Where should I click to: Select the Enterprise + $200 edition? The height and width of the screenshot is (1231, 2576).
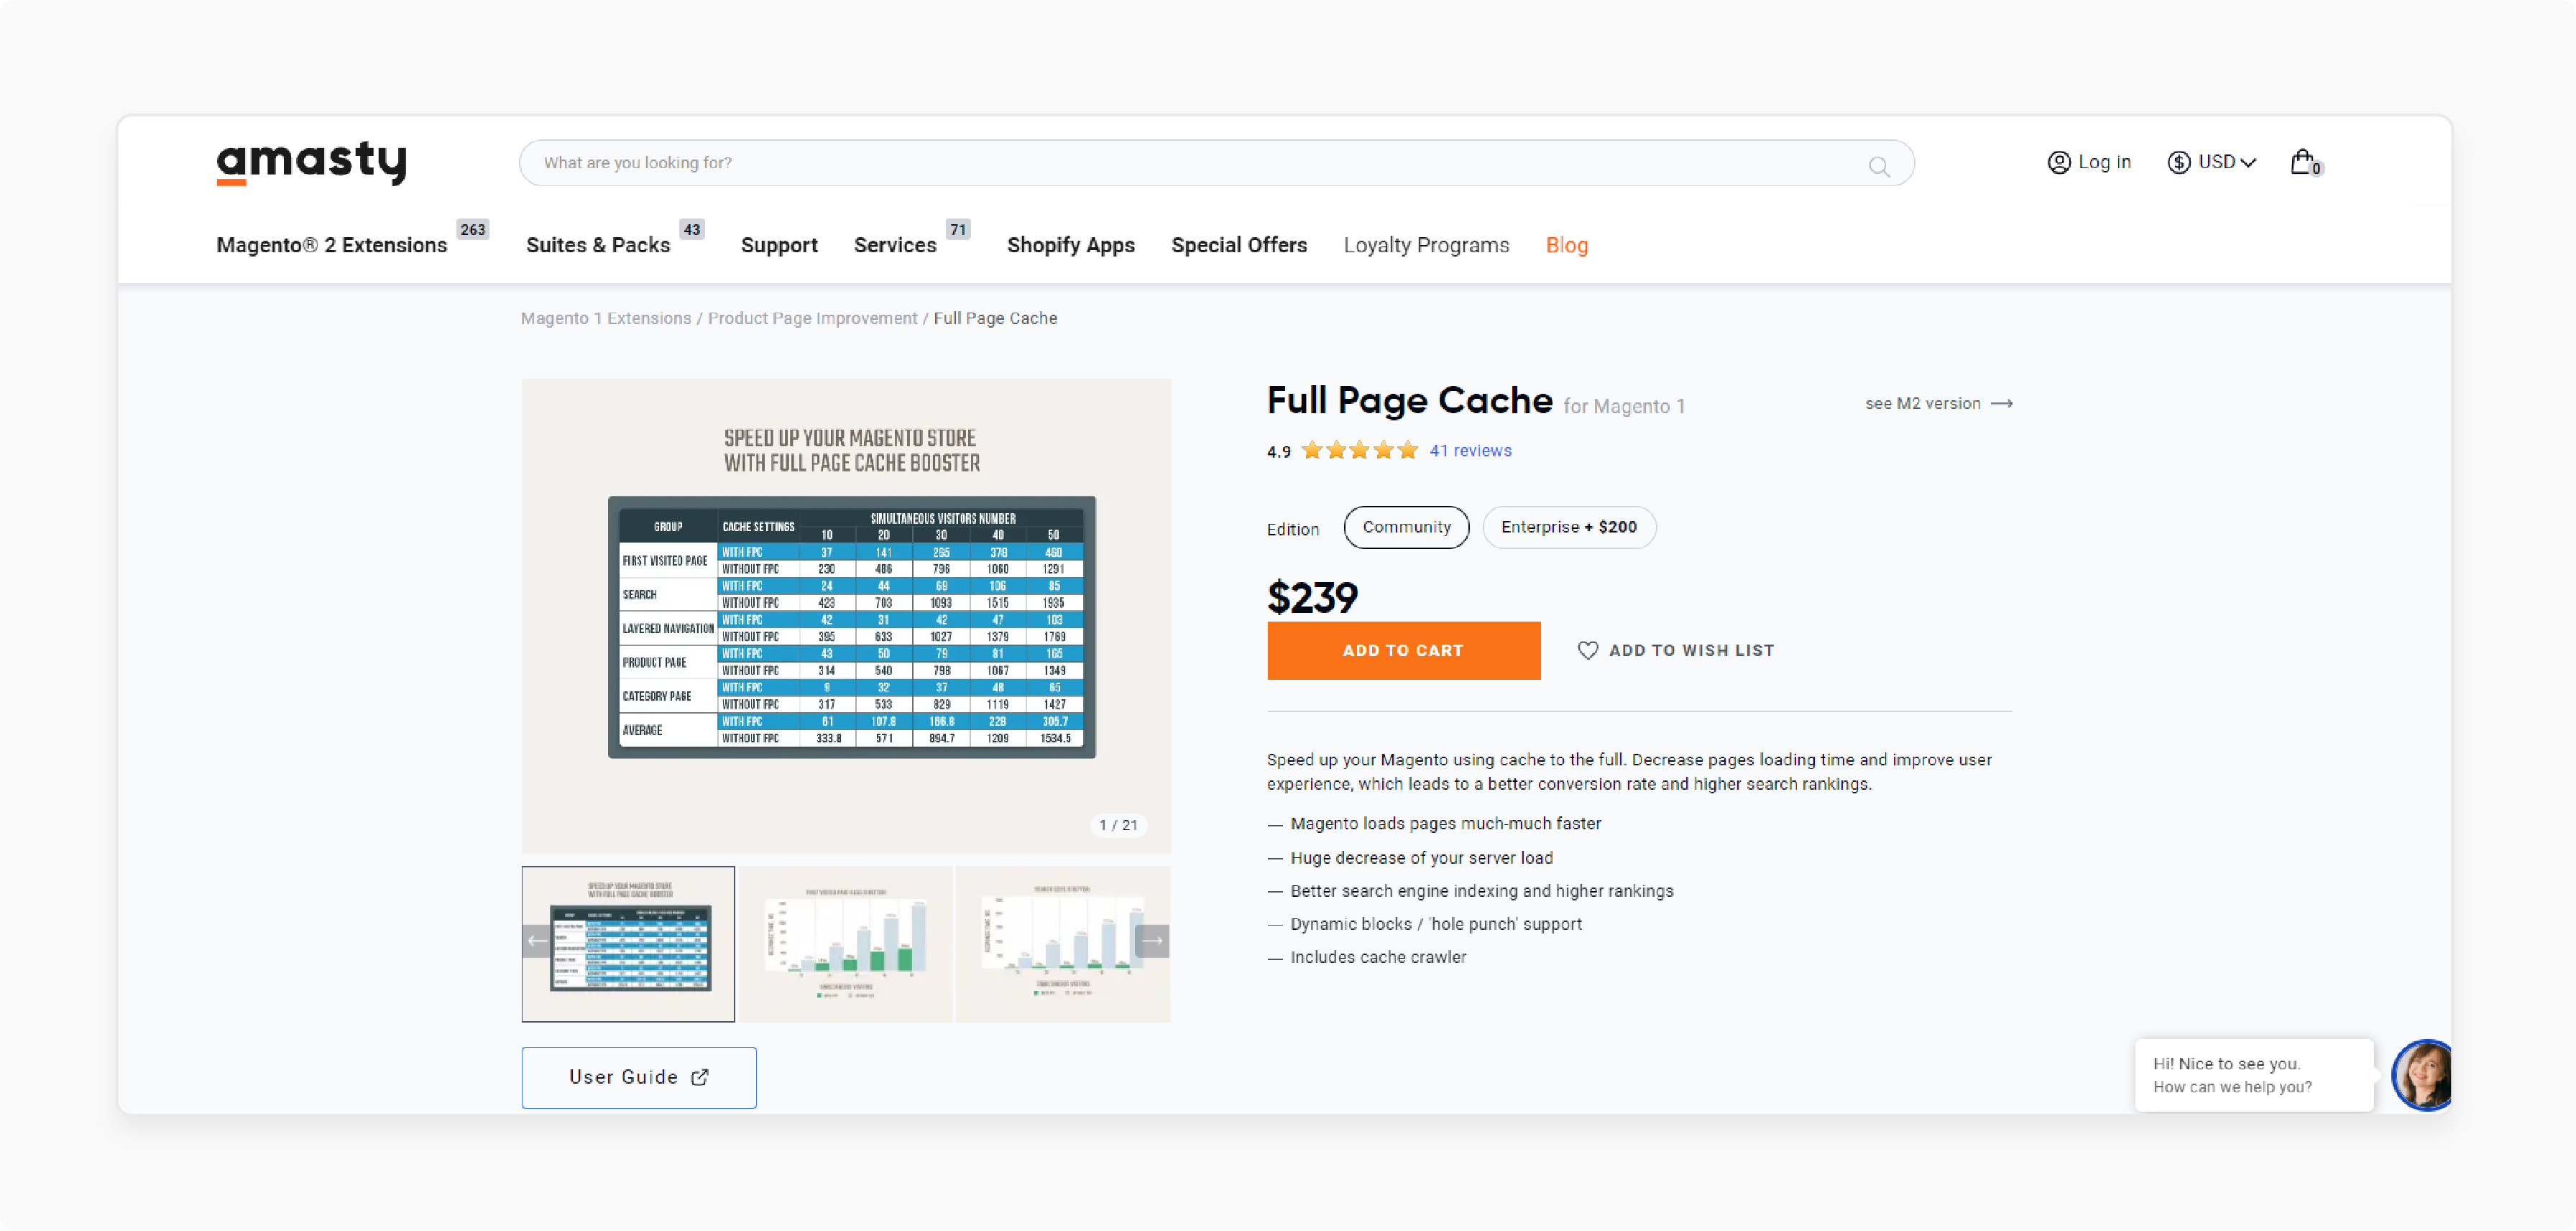click(1568, 527)
